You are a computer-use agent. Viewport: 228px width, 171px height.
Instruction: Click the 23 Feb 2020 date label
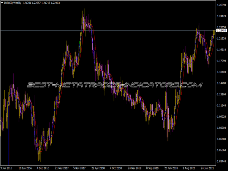(171, 167)
